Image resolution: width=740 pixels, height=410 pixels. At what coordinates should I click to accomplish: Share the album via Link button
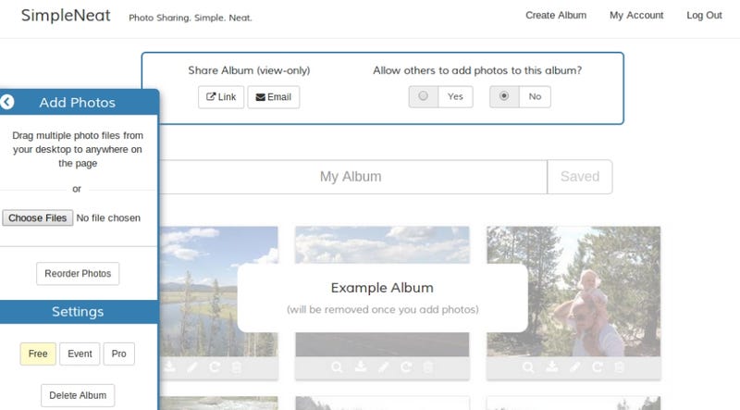(x=221, y=97)
